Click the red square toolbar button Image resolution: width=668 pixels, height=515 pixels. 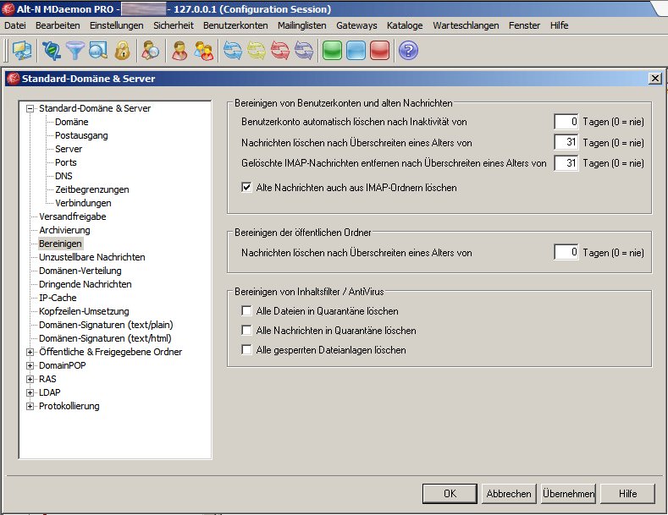(379, 51)
